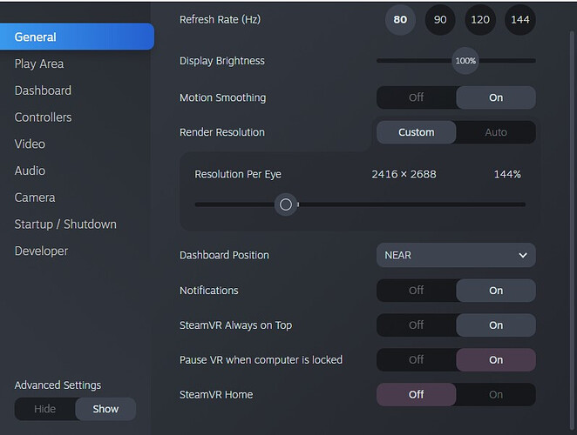Go to Video settings
577x435 pixels.
(30, 144)
